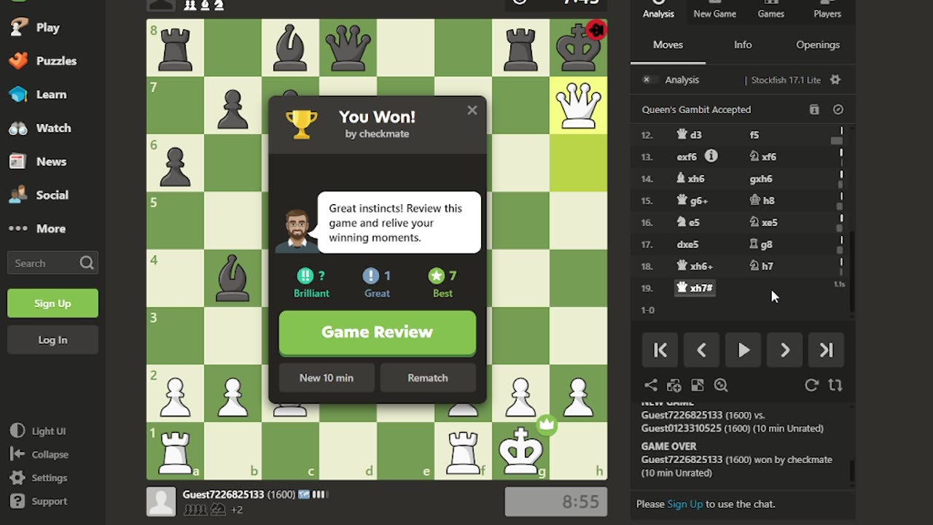Image resolution: width=933 pixels, height=525 pixels.
Task: Select move 12 Queen d3
Action: click(690, 135)
